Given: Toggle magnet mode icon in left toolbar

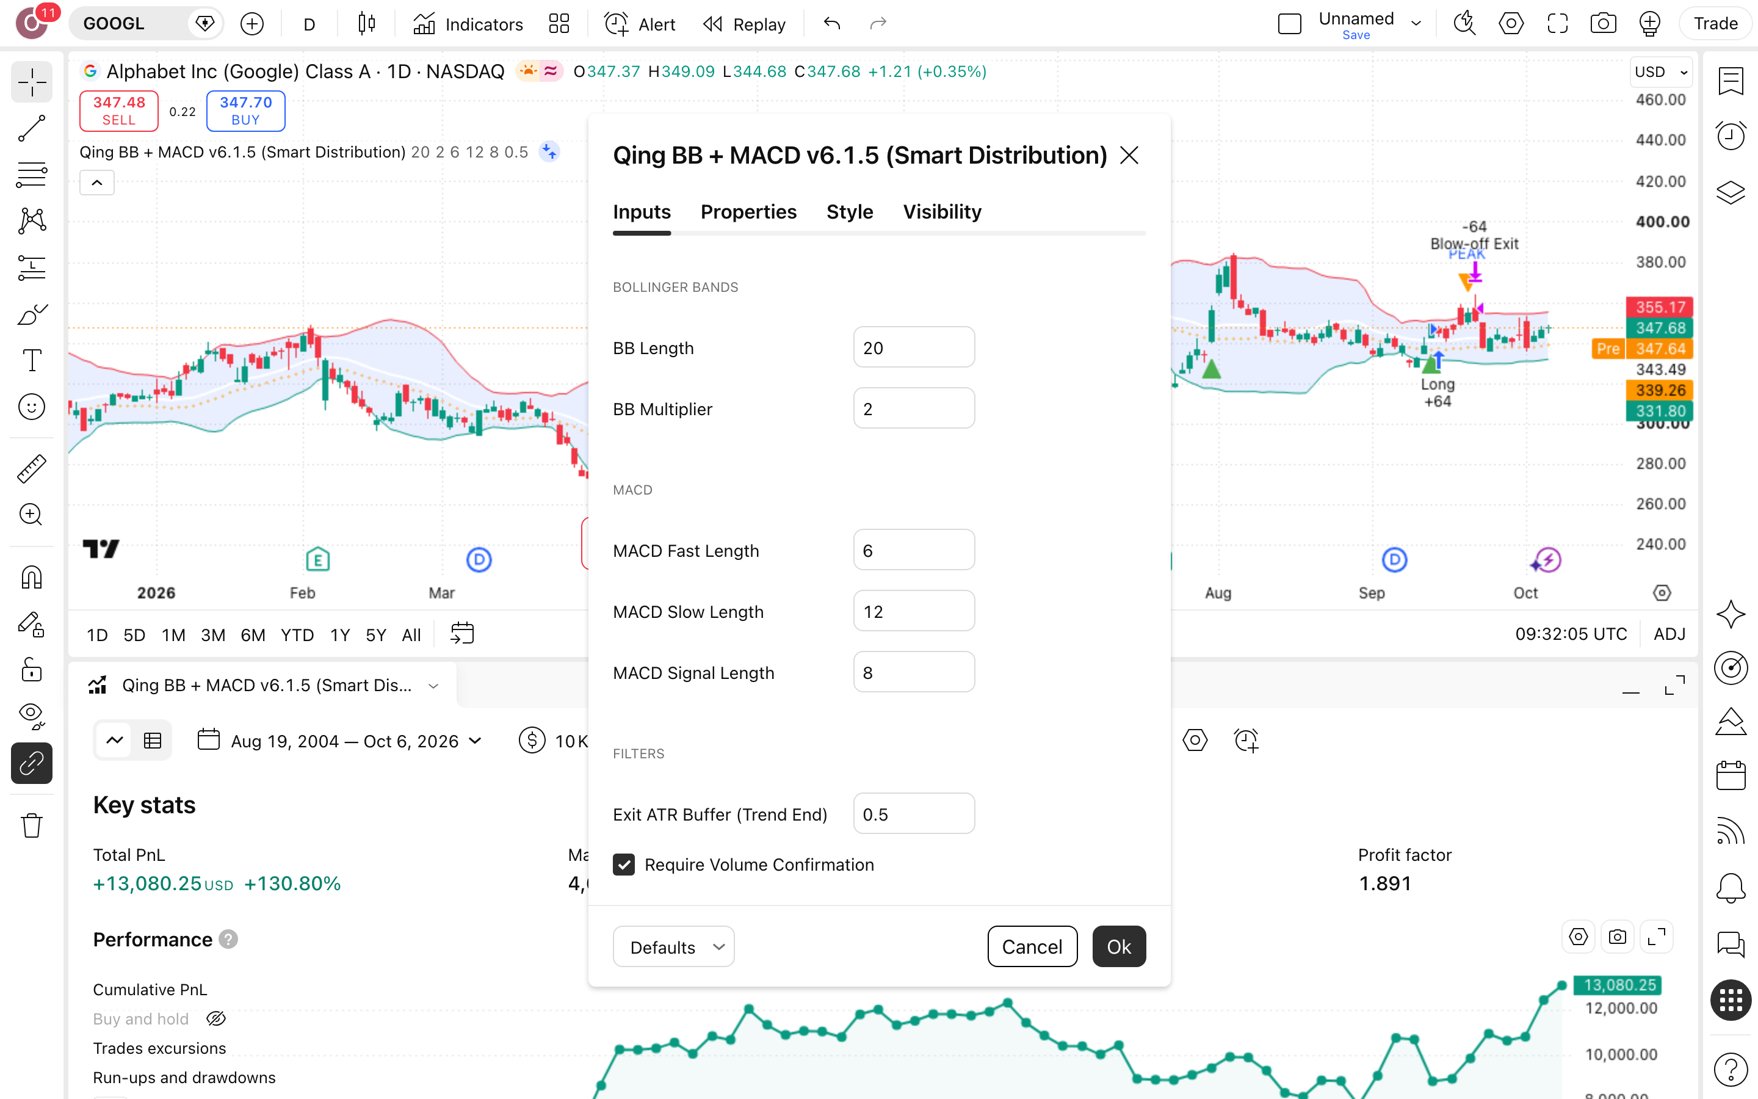Looking at the screenshot, I should tap(31, 578).
